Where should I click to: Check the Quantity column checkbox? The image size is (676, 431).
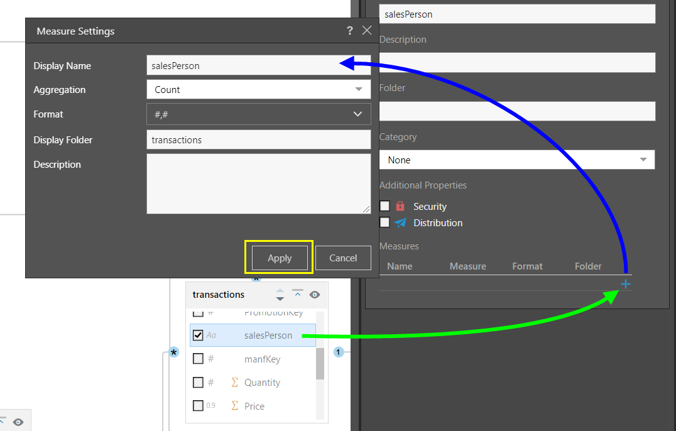coord(198,383)
